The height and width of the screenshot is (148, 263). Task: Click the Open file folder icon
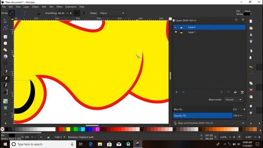251,28
